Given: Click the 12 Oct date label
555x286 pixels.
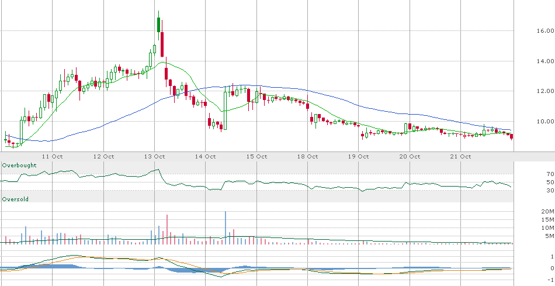Looking at the screenshot, I should [x=103, y=156].
